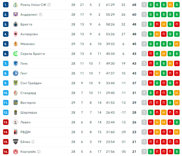Click the Гент club logo

tap(16, 73)
